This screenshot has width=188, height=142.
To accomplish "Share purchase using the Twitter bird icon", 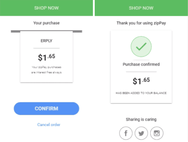I will coord(141,133).
